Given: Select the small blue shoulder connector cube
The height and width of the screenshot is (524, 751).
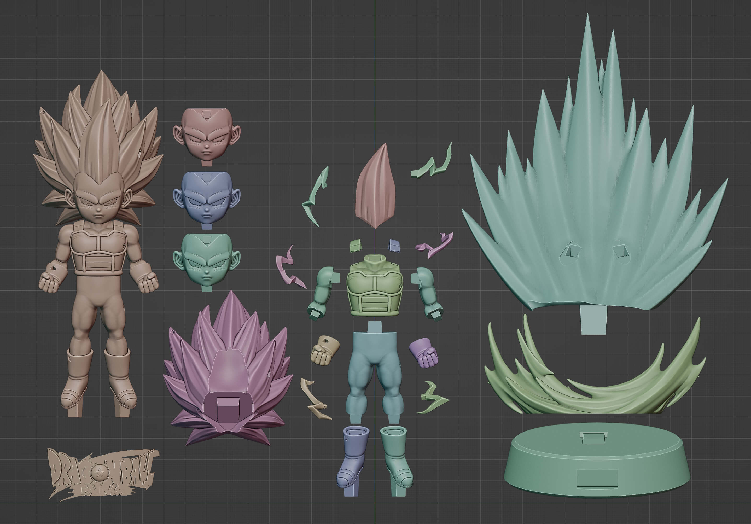Looking at the screenshot, I should pos(394,246).
